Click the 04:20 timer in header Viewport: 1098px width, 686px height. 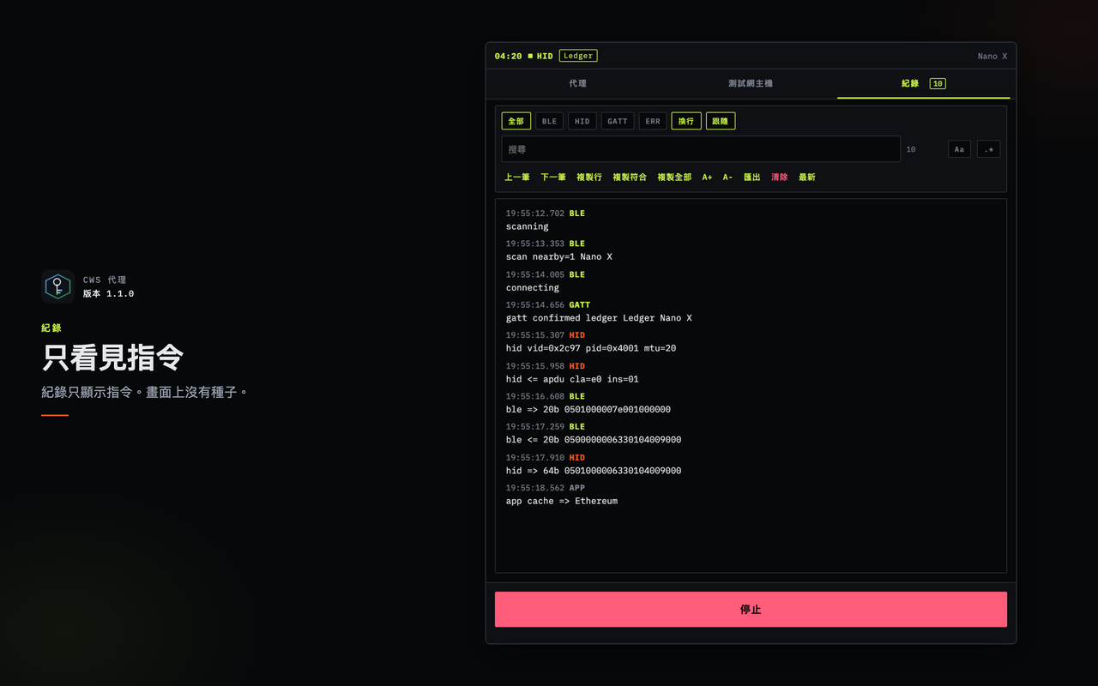click(508, 56)
